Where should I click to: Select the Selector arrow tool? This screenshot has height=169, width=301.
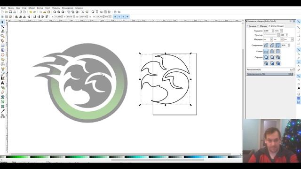[x=2, y=22]
